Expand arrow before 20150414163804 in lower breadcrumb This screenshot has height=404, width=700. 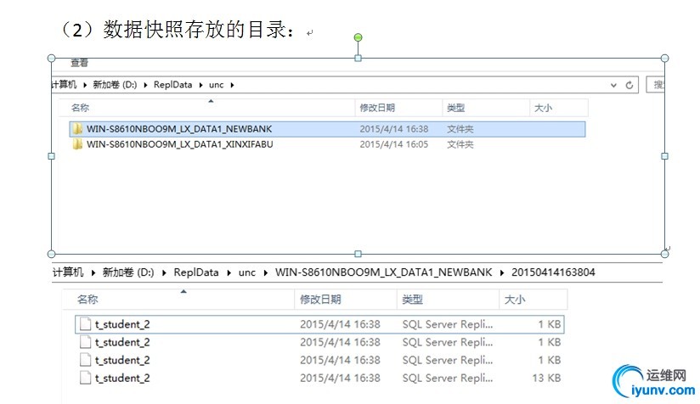click(x=502, y=273)
